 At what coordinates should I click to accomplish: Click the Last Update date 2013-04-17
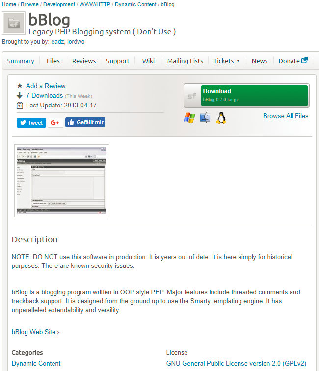80,106
